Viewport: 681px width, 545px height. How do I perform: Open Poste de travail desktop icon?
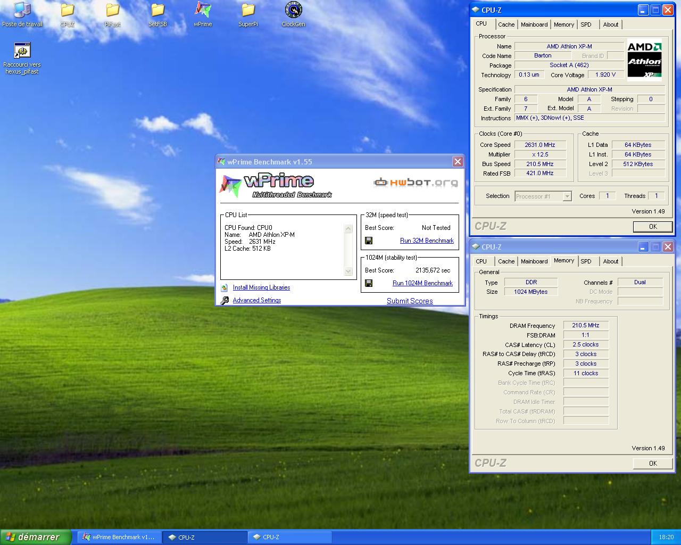[x=22, y=14]
